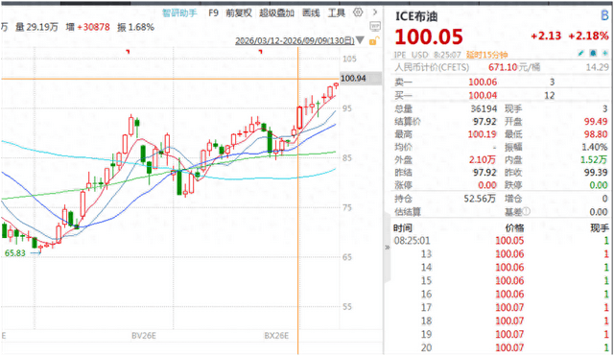Open the 超级叠加 overlay tool
This screenshot has width=614, height=356.
[276, 13]
